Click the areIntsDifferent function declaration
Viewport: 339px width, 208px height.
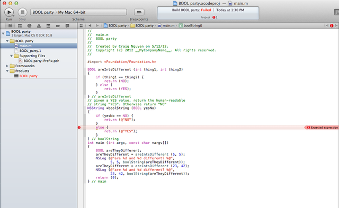point(135,69)
